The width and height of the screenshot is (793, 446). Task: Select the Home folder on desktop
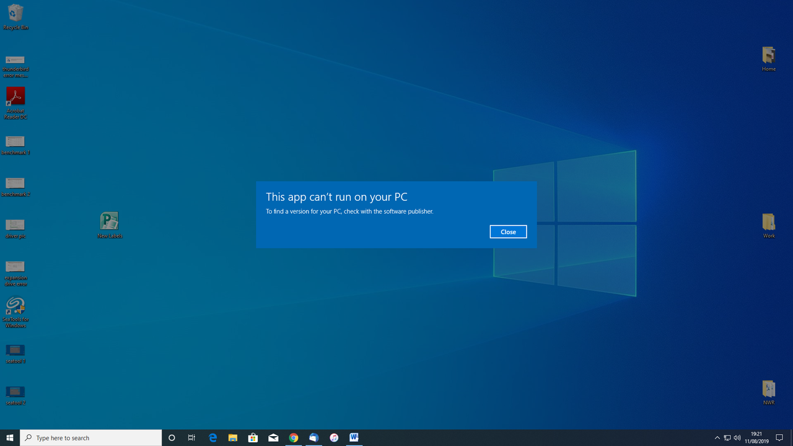click(769, 59)
